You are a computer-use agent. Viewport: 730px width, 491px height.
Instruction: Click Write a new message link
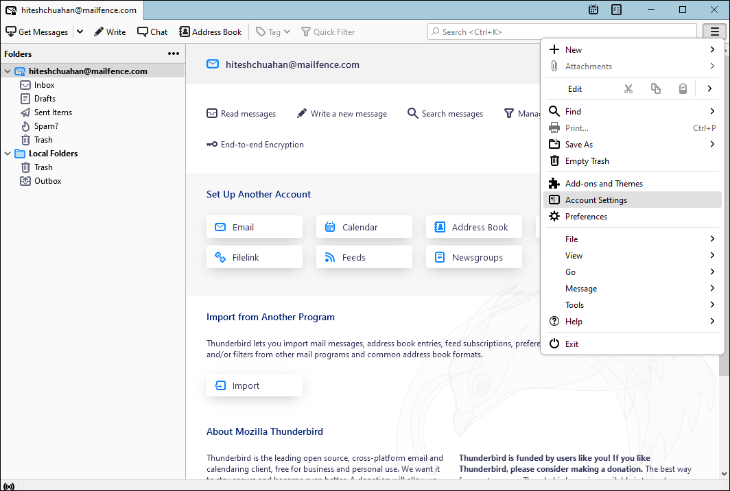click(342, 114)
